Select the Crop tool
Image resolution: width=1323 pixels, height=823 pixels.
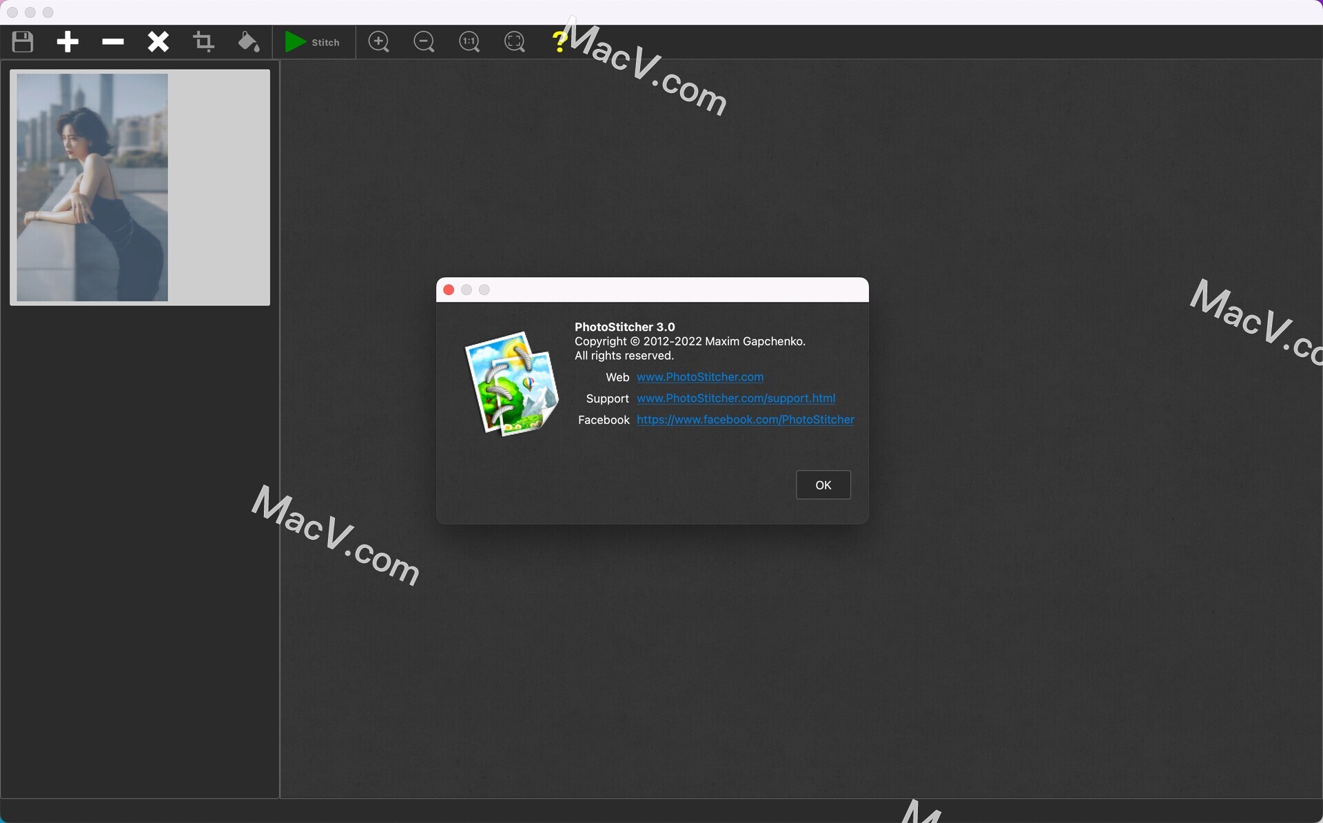coord(203,42)
